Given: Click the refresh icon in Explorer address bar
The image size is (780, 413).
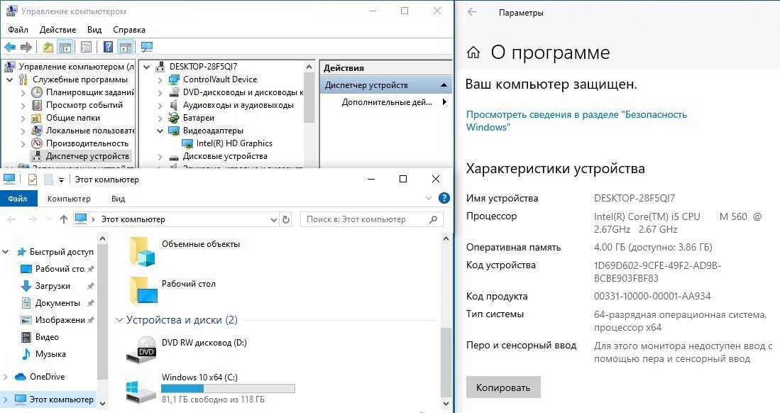Looking at the screenshot, I should pos(286,219).
